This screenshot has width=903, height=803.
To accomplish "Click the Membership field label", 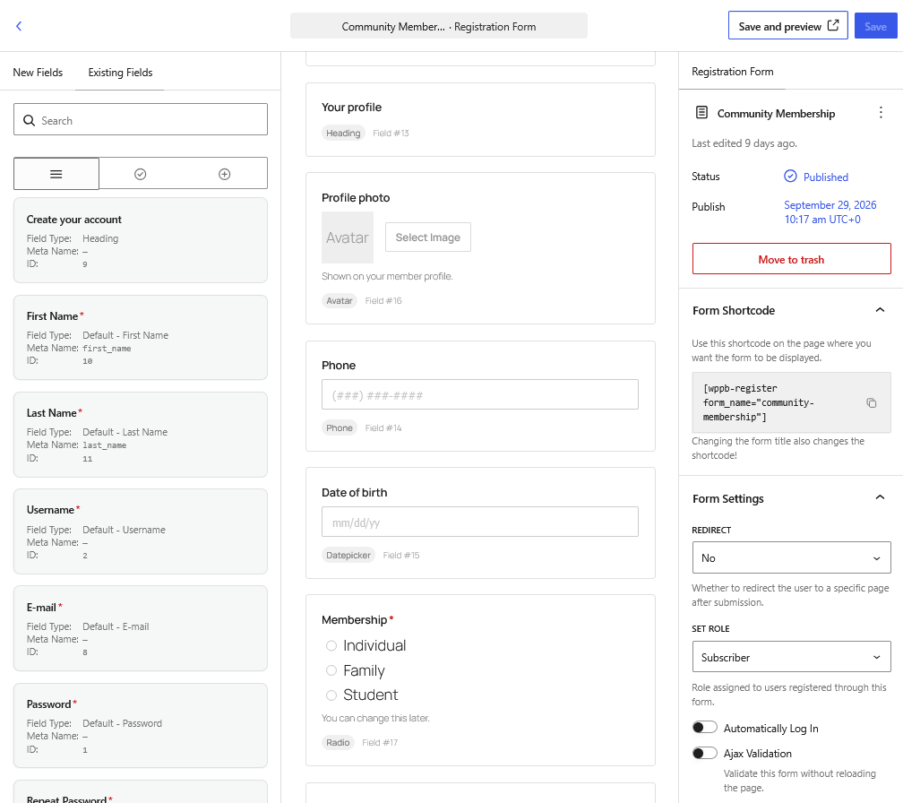I will coord(354,620).
